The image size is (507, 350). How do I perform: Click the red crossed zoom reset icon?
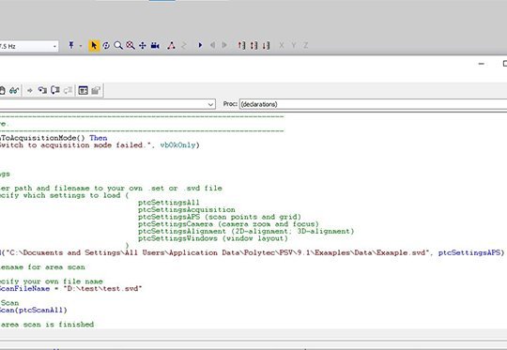pyautogui.click(x=131, y=46)
